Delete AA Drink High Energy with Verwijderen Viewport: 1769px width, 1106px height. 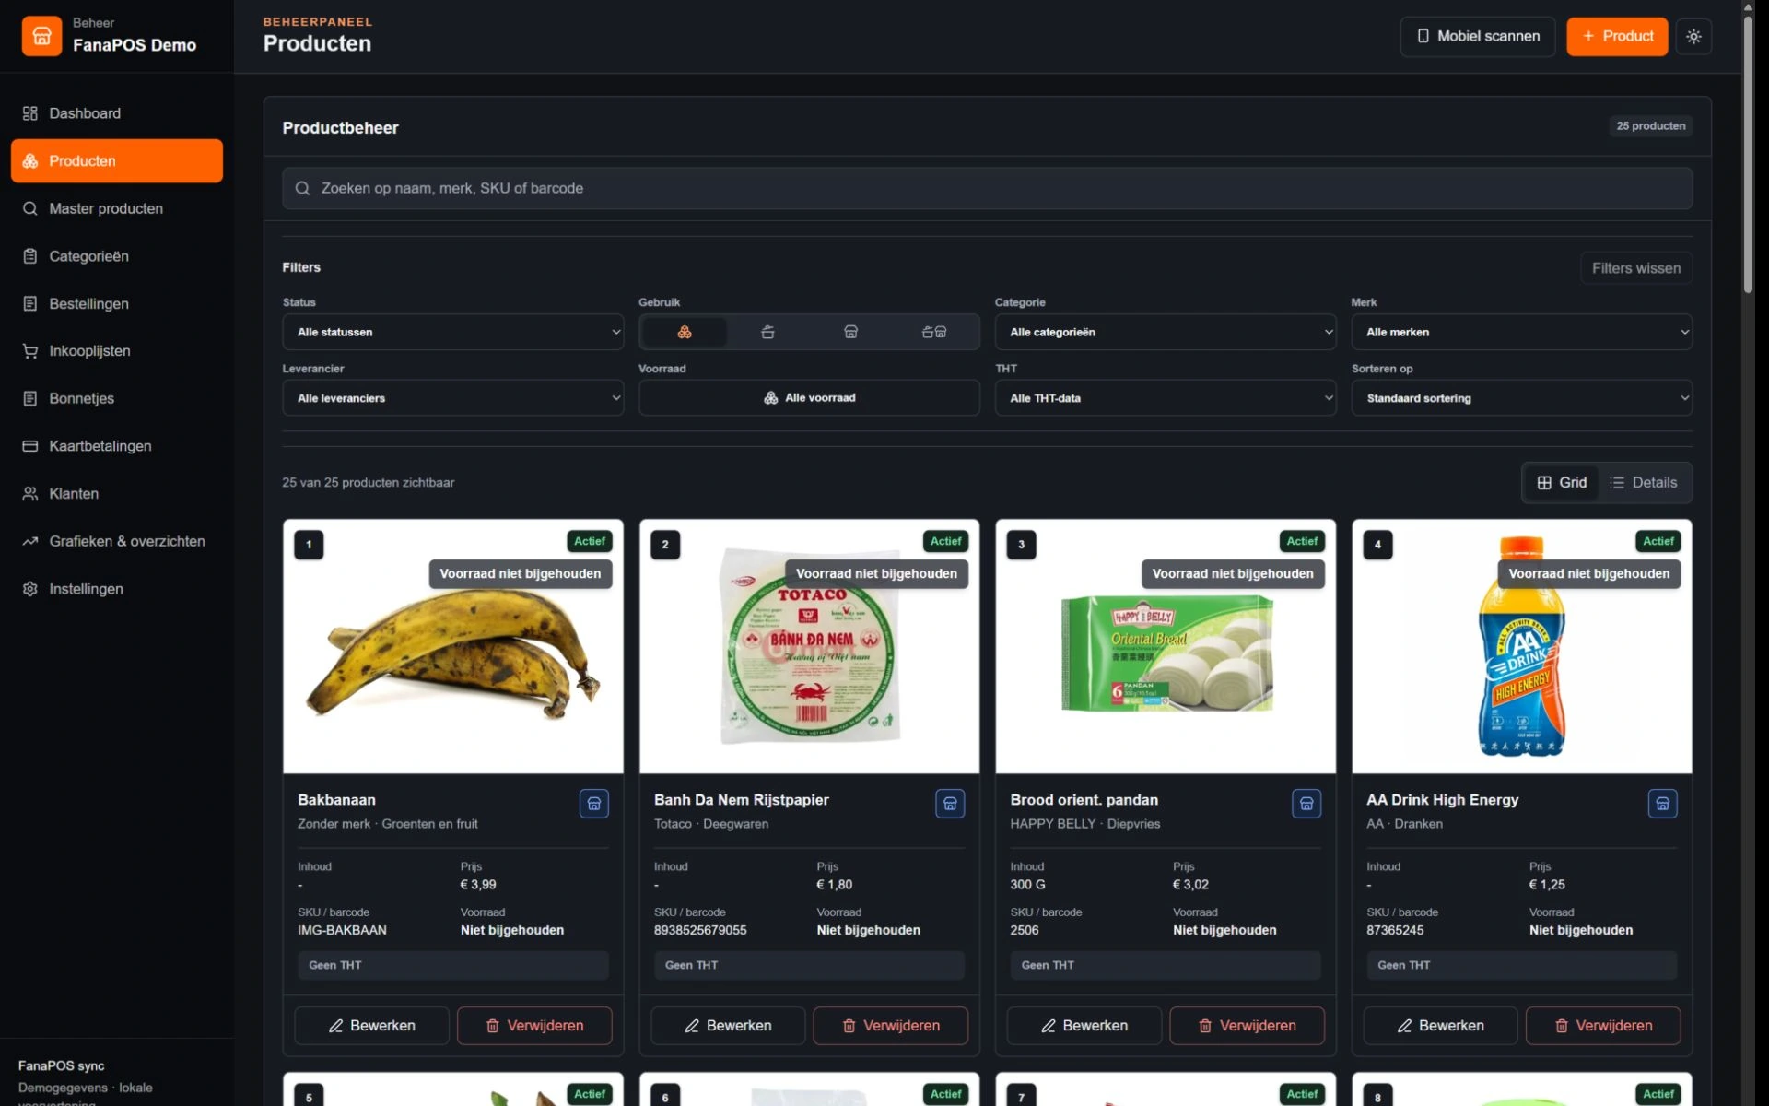click(x=1603, y=1026)
